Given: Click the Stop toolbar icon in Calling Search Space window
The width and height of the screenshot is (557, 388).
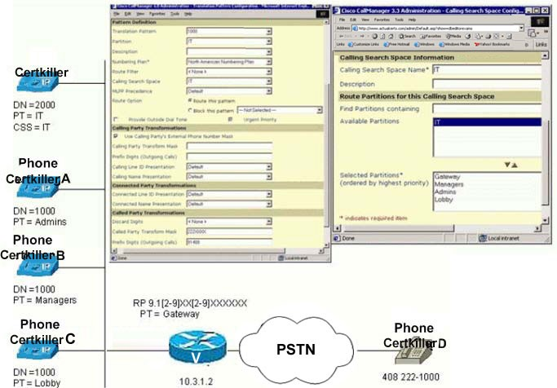Looking at the screenshot, I should pos(375,36).
